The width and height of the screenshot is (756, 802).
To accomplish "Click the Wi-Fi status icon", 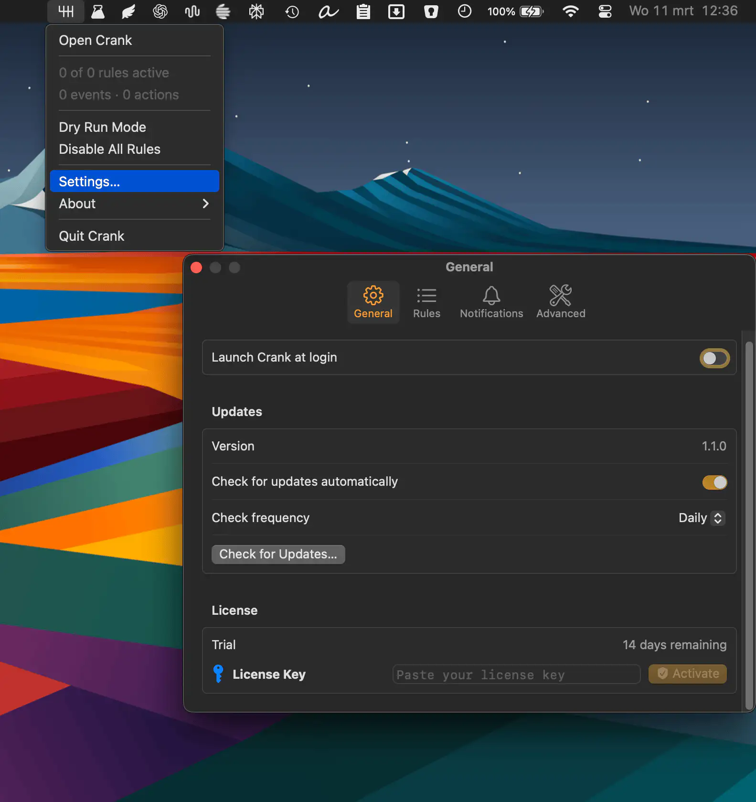I will click(x=570, y=11).
